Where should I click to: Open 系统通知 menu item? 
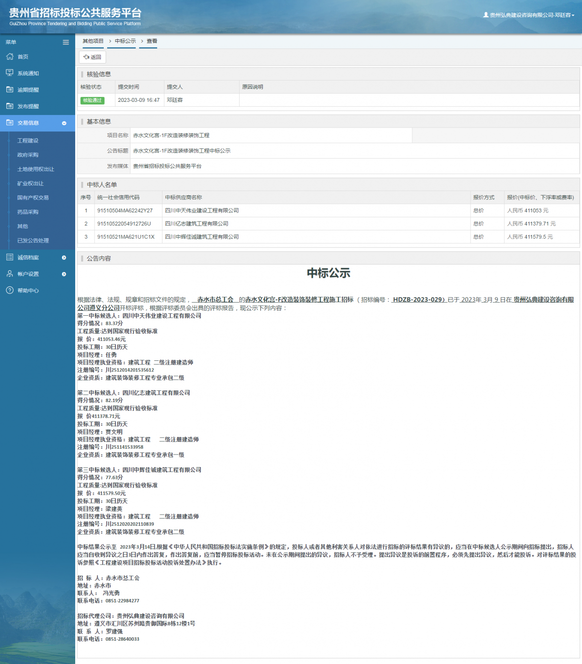coord(28,74)
